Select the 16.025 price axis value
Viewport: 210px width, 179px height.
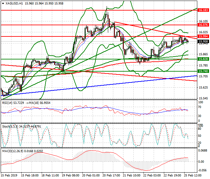pyautogui.click(x=203, y=32)
